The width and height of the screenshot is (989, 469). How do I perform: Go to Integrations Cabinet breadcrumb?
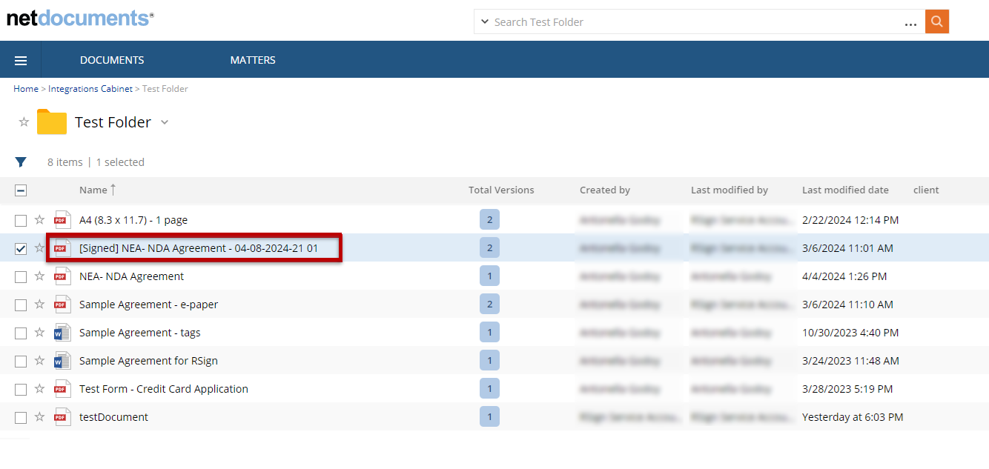pyautogui.click(x=90, y=88)
